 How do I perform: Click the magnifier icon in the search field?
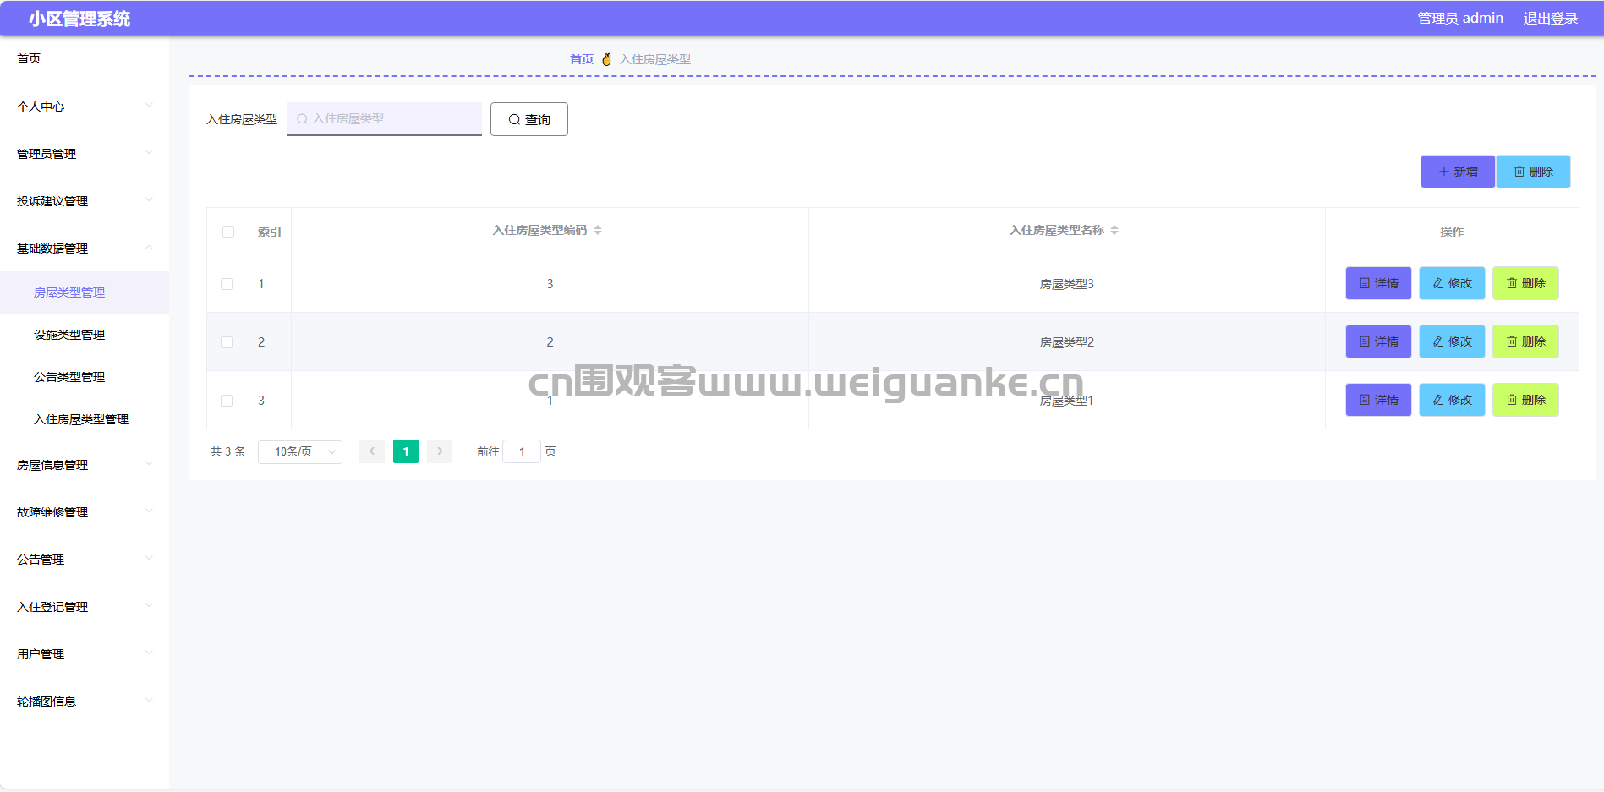pos(302,119)
